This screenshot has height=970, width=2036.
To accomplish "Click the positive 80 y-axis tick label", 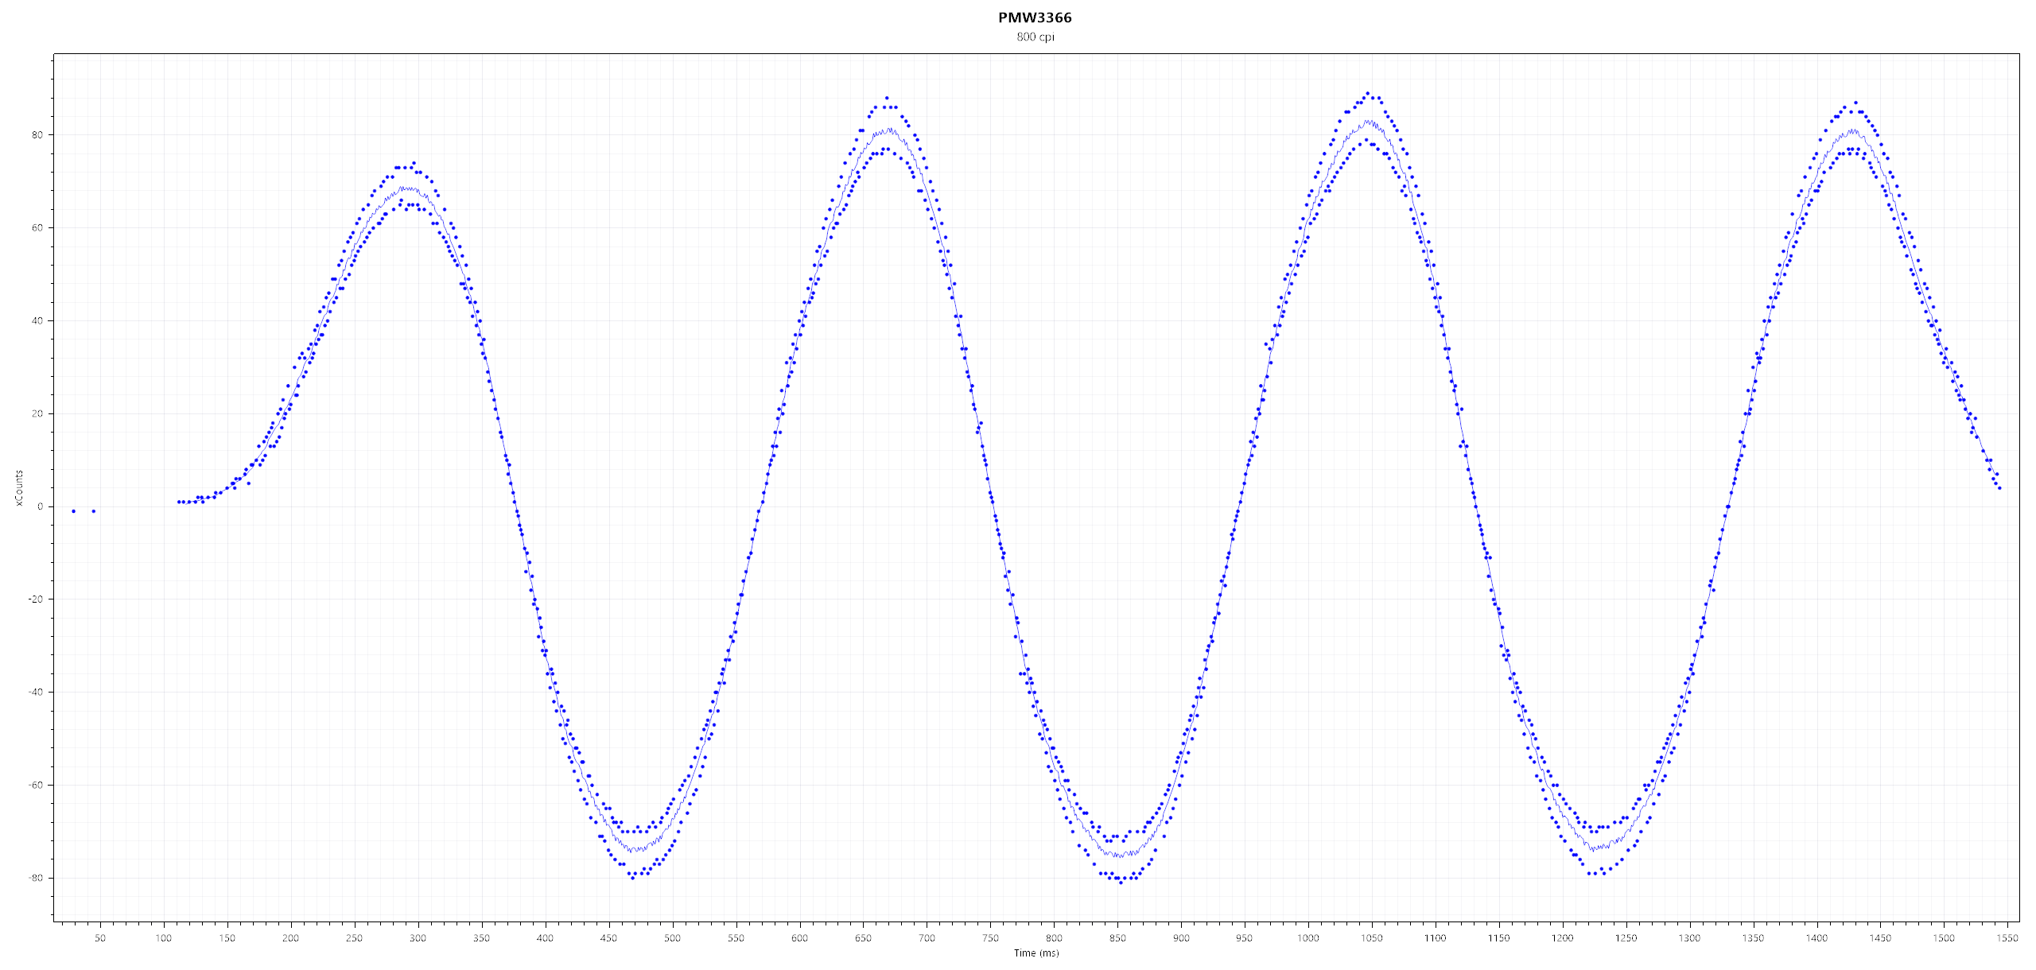I will coord(37,135).
